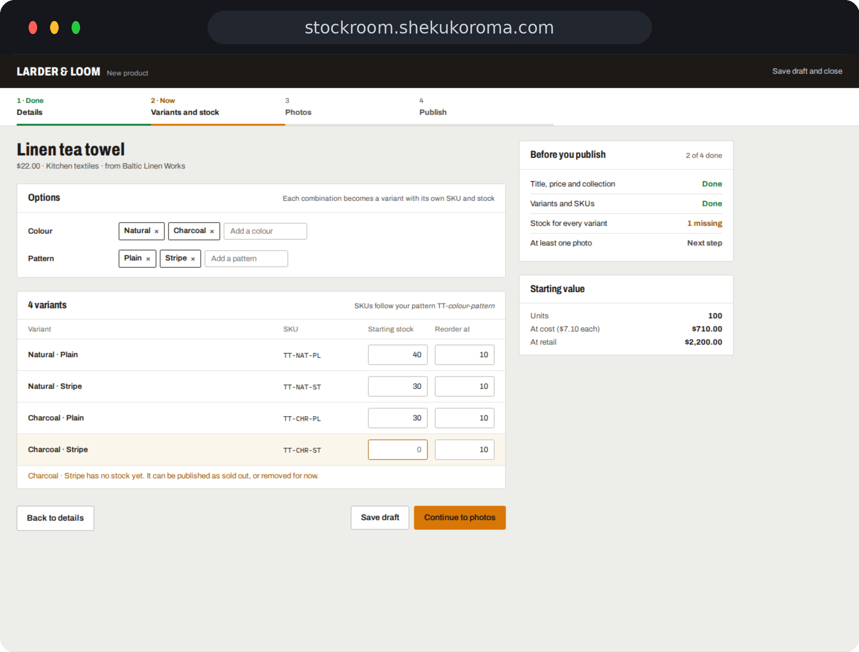859x652 pixels.
Task: Edit Natural Stripe reorder at field
Action: point(464,387)
